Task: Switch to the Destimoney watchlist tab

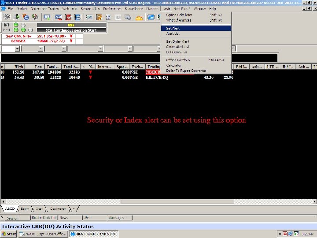Action: point(58,208)
